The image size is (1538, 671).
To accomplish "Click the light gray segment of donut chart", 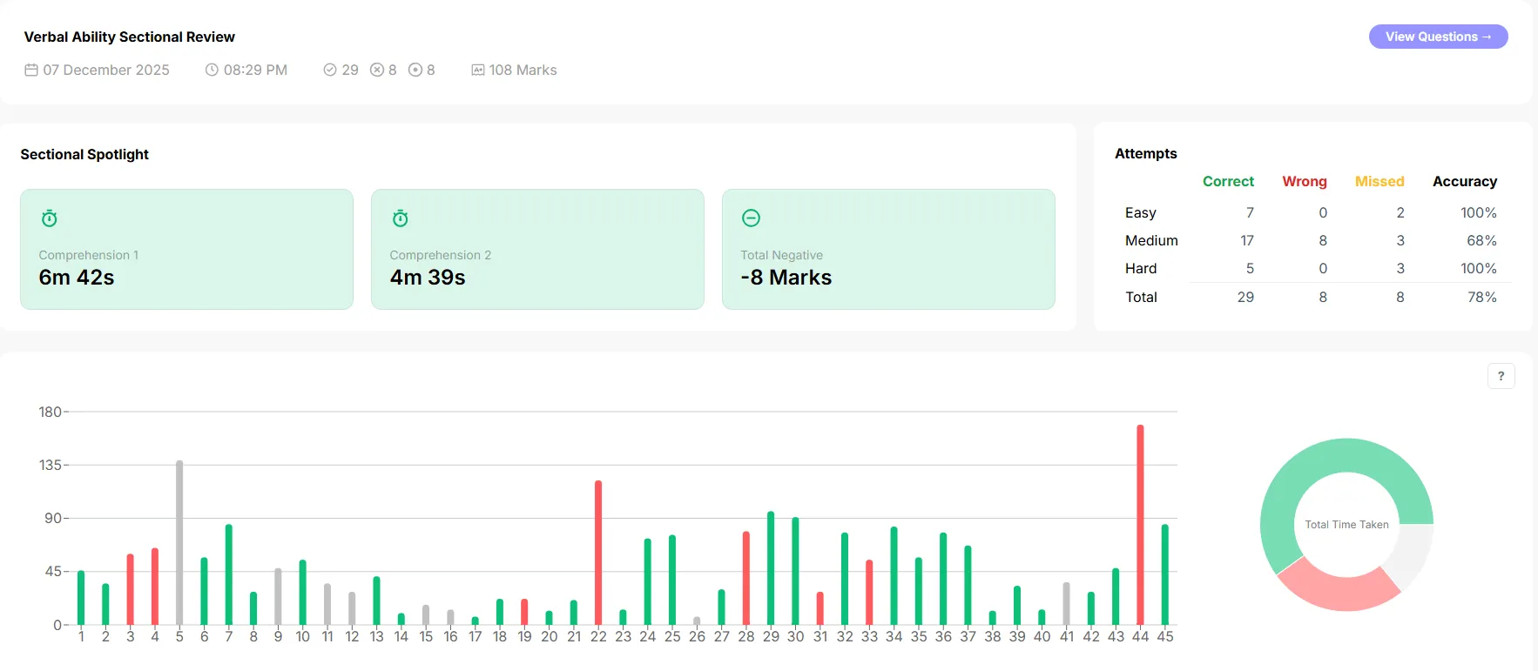I will 1413,554.
